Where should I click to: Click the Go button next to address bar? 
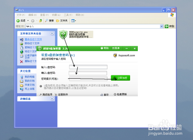coord(169,26)
